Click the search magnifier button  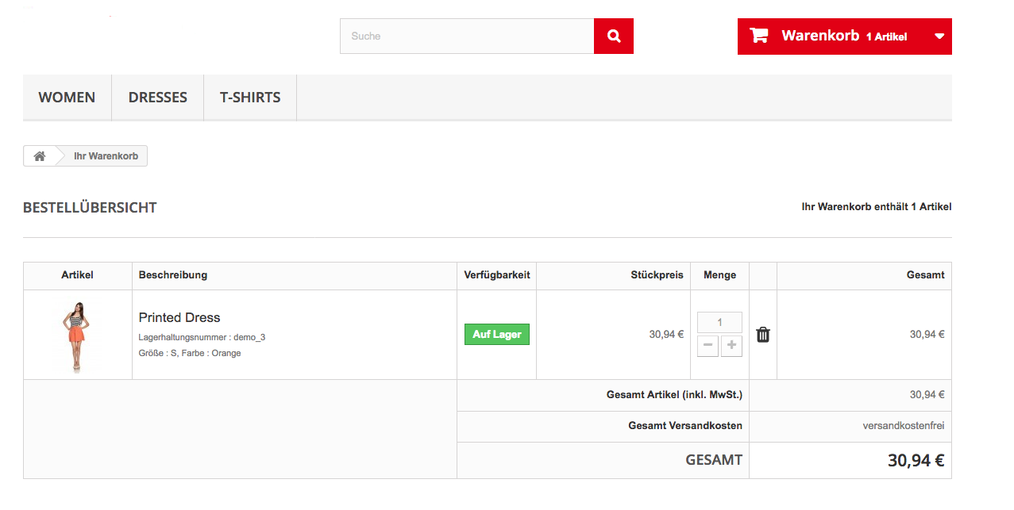(614, 36)
